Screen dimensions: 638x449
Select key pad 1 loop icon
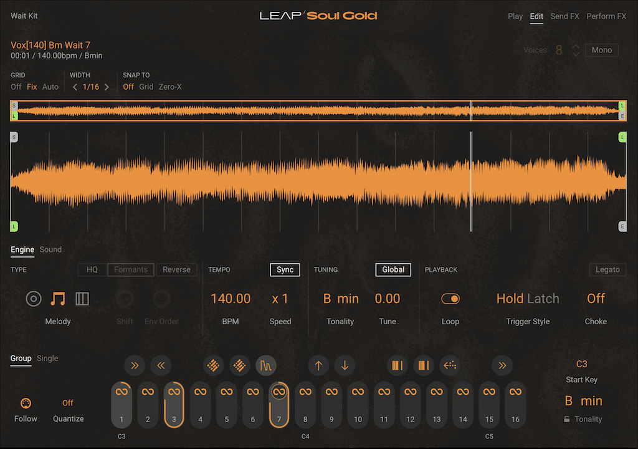point(121,392)
